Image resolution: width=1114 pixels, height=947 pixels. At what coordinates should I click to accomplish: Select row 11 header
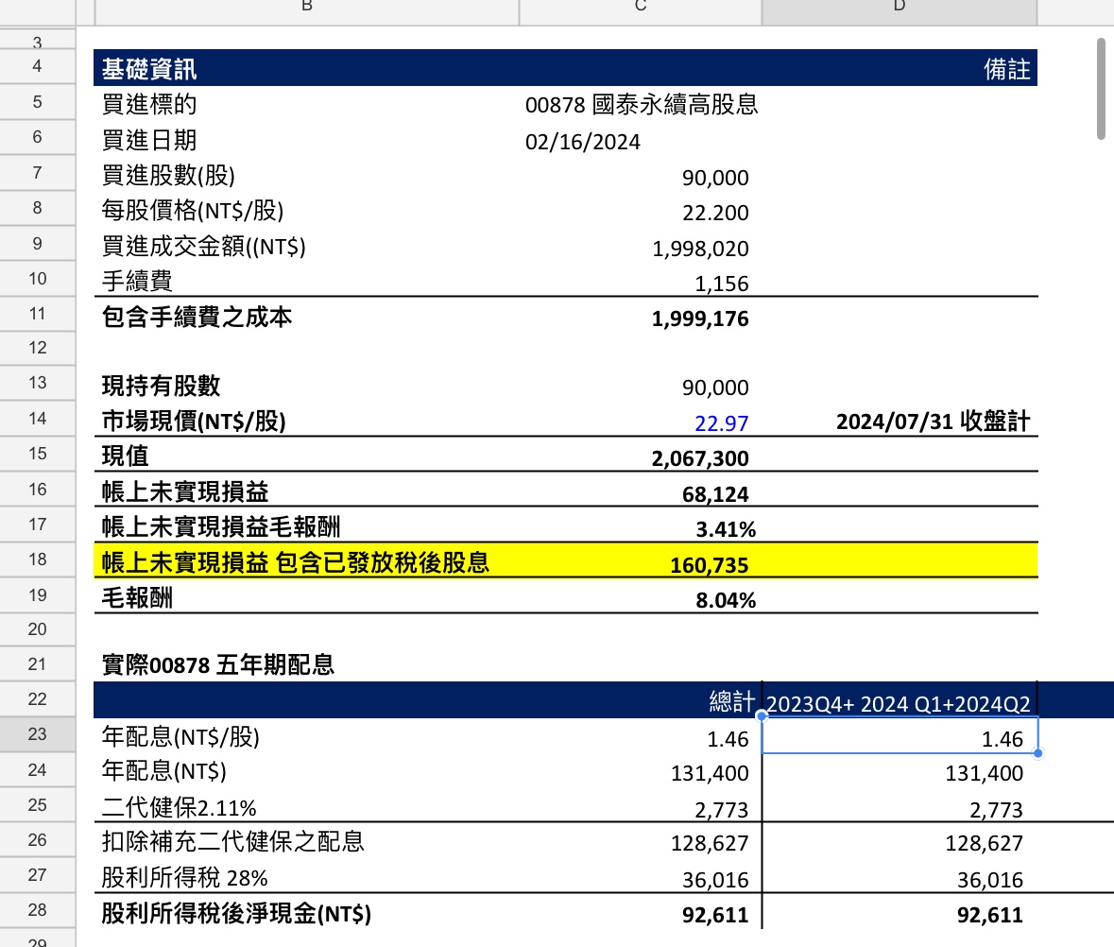click(x=38, y=313)
